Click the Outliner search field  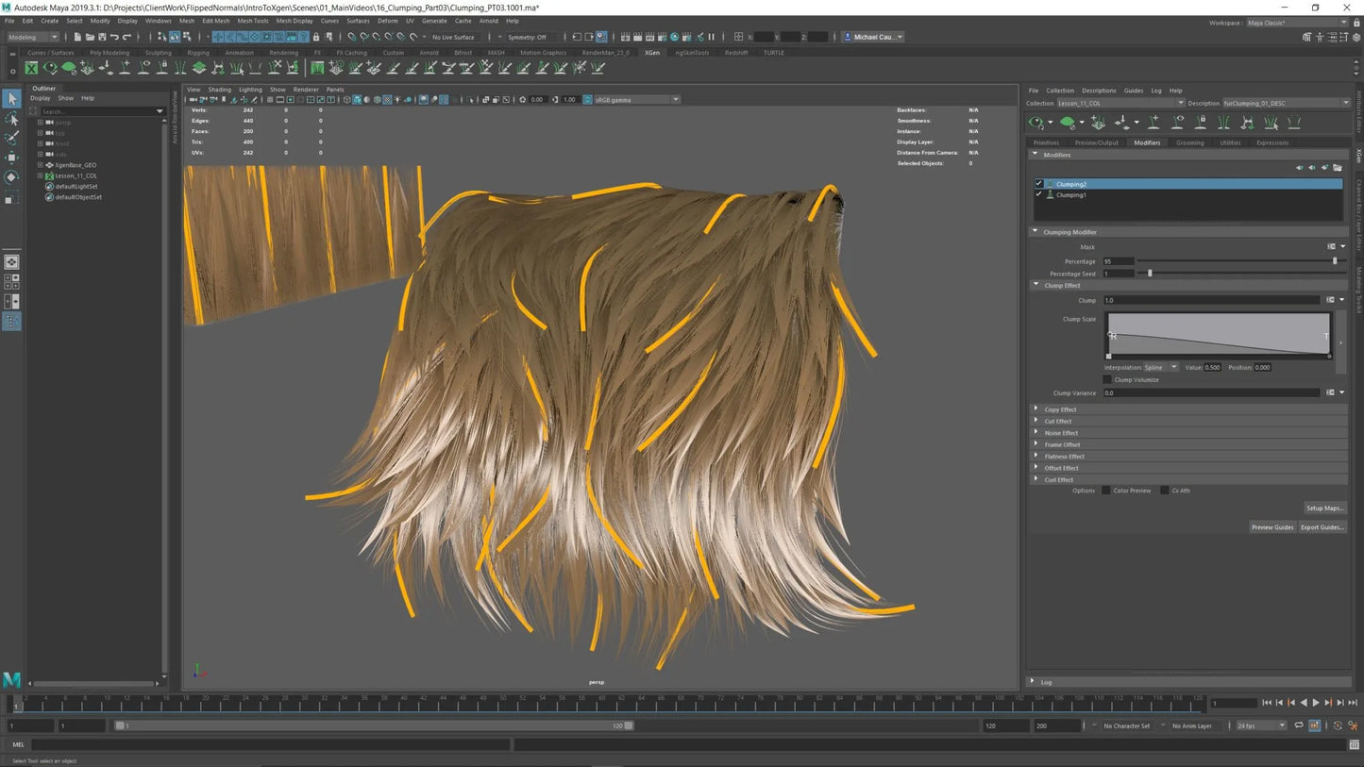101,111
